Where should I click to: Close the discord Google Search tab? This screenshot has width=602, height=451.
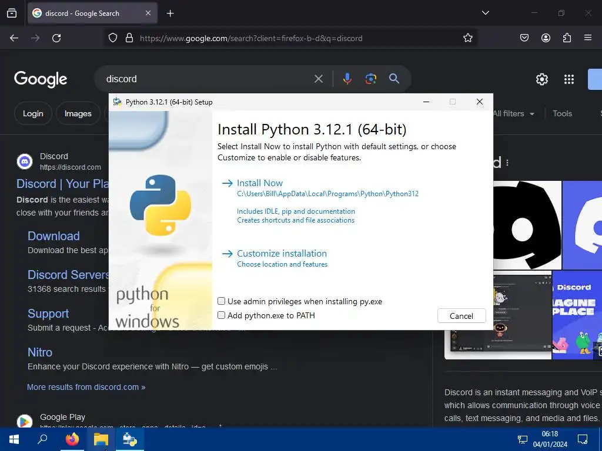[148, 13]
